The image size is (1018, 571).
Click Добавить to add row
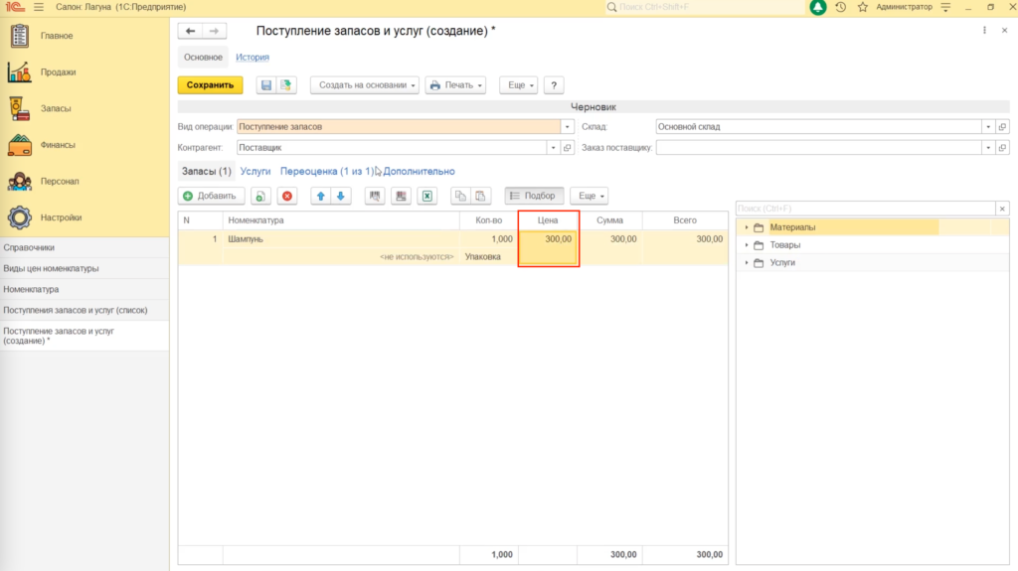click(x=211, y=196)
